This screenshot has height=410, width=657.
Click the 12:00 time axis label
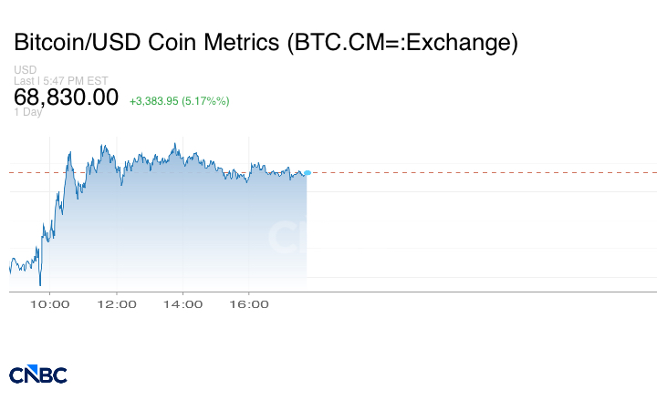coord(116,304)
